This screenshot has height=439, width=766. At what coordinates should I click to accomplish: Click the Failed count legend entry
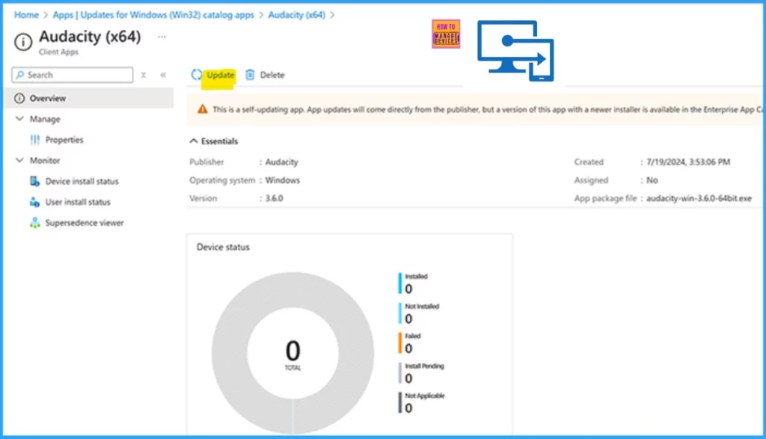click(x=411, y=343)
